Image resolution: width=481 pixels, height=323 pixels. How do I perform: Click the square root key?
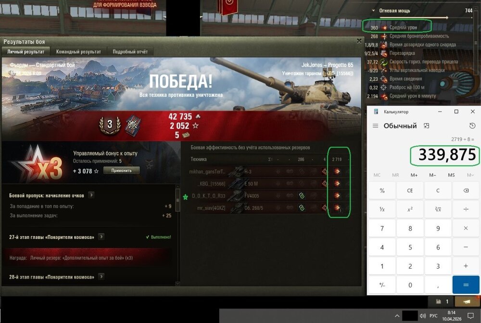click(438, 209)
